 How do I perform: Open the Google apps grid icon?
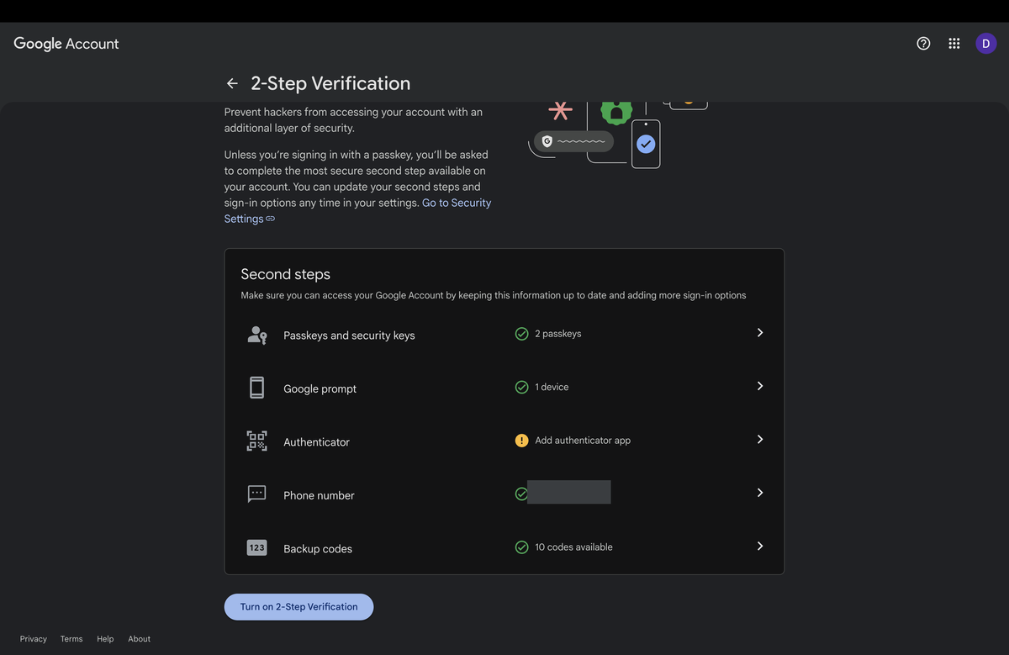[x=954, y=44]
